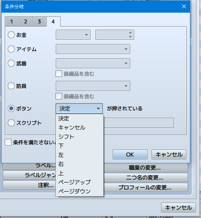Choose 決定 from the button list

pyautogui.click(x=80, y=119)
